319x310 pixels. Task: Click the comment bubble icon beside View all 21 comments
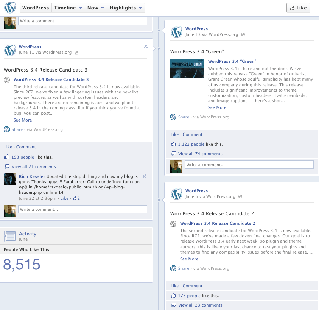point(7,167)
